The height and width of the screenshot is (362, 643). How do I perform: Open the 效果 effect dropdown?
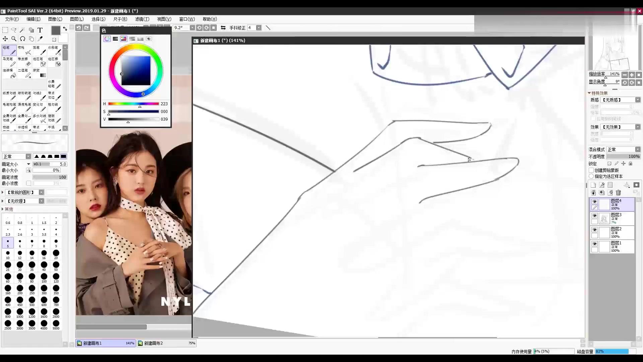621,127
